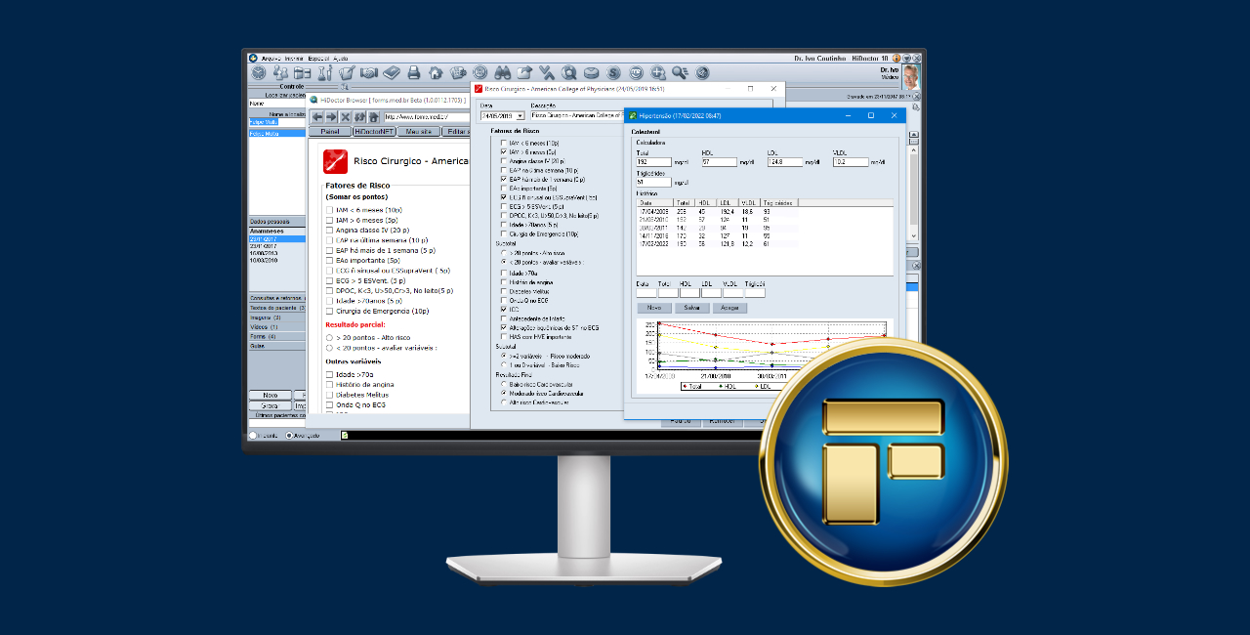This screenshot has width=1250, height=635.
Task: Open the Especial menu
Action: pos(319,59)
